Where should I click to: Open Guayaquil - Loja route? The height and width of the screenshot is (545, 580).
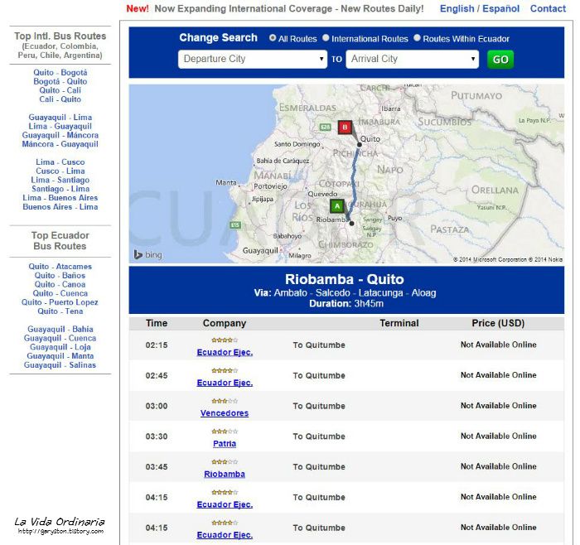(x=60, y=347)
